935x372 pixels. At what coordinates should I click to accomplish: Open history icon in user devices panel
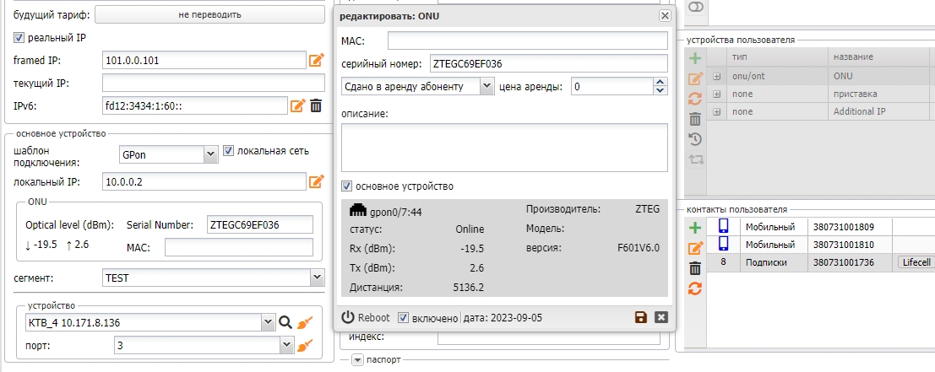(695, 139)
